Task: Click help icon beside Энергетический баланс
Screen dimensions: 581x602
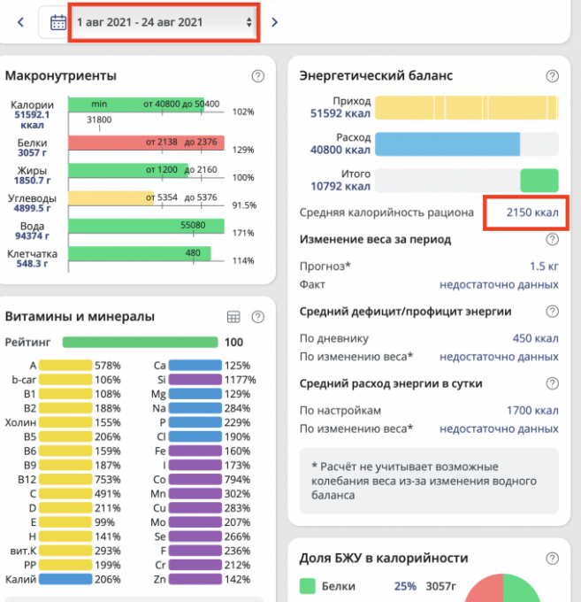Action: pyautogui.click(x=553, y=76)
